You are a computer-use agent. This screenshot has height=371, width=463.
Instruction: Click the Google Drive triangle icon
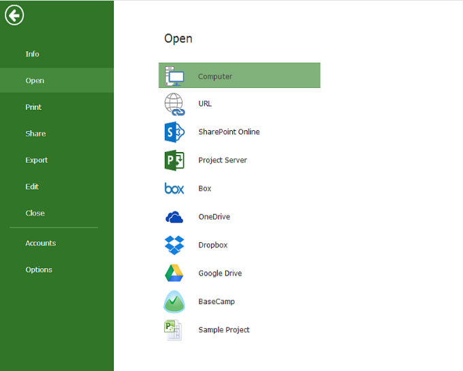point(174,273)
